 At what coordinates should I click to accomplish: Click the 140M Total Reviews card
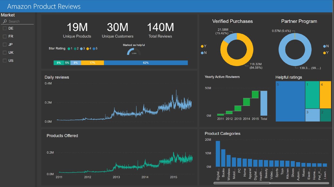(160, 30)
